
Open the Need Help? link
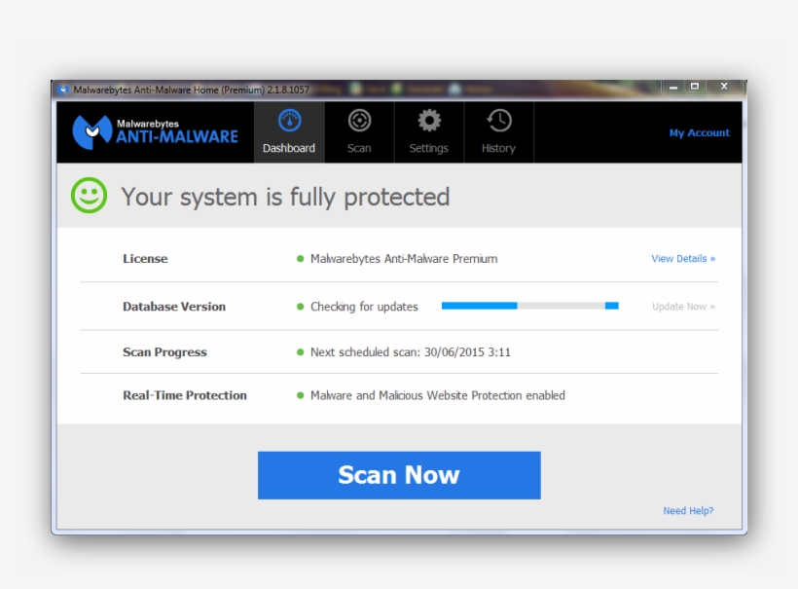687,510
